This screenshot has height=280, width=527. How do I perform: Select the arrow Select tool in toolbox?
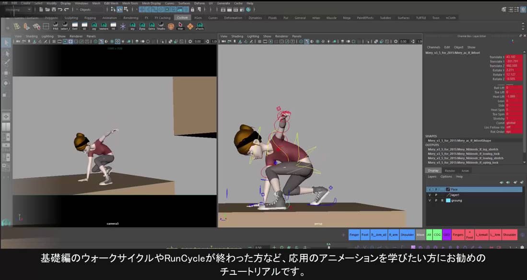coord(6,42)
